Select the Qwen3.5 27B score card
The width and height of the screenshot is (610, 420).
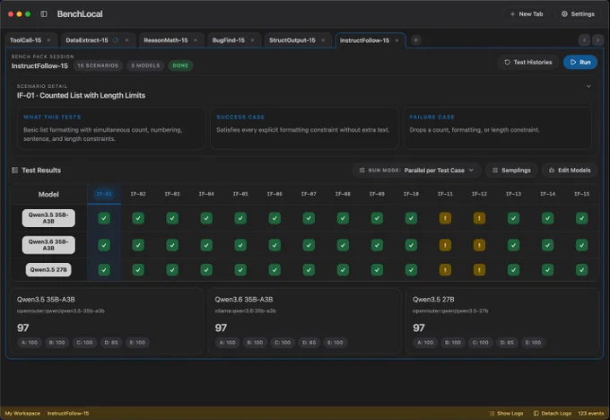tap(502, 321)
